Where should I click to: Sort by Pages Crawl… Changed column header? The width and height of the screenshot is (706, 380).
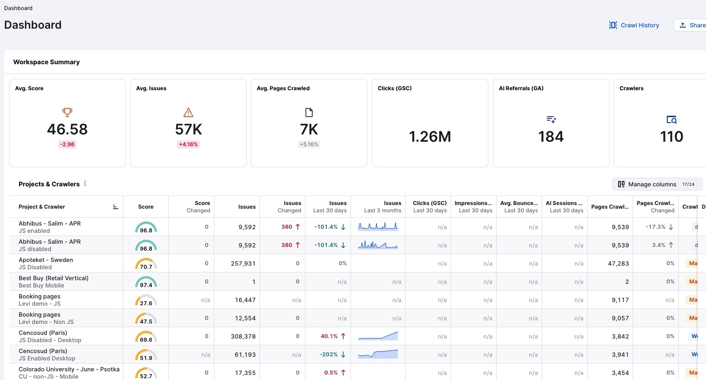pos(655,207)
